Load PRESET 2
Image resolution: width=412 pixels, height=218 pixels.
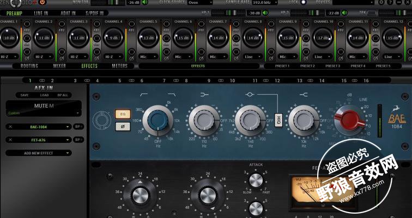pyautogui.click(x=307, y=66)
